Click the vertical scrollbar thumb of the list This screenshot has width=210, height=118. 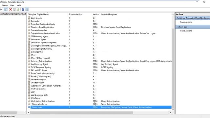(x=173, y=69)
